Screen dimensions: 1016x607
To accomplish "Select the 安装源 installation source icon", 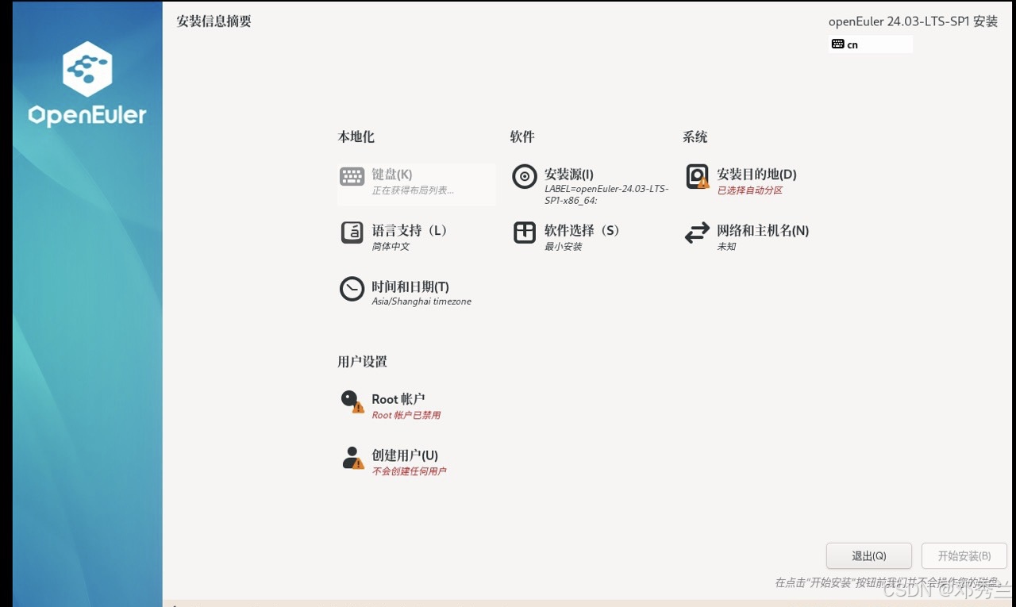I will [x=524, y=176].
